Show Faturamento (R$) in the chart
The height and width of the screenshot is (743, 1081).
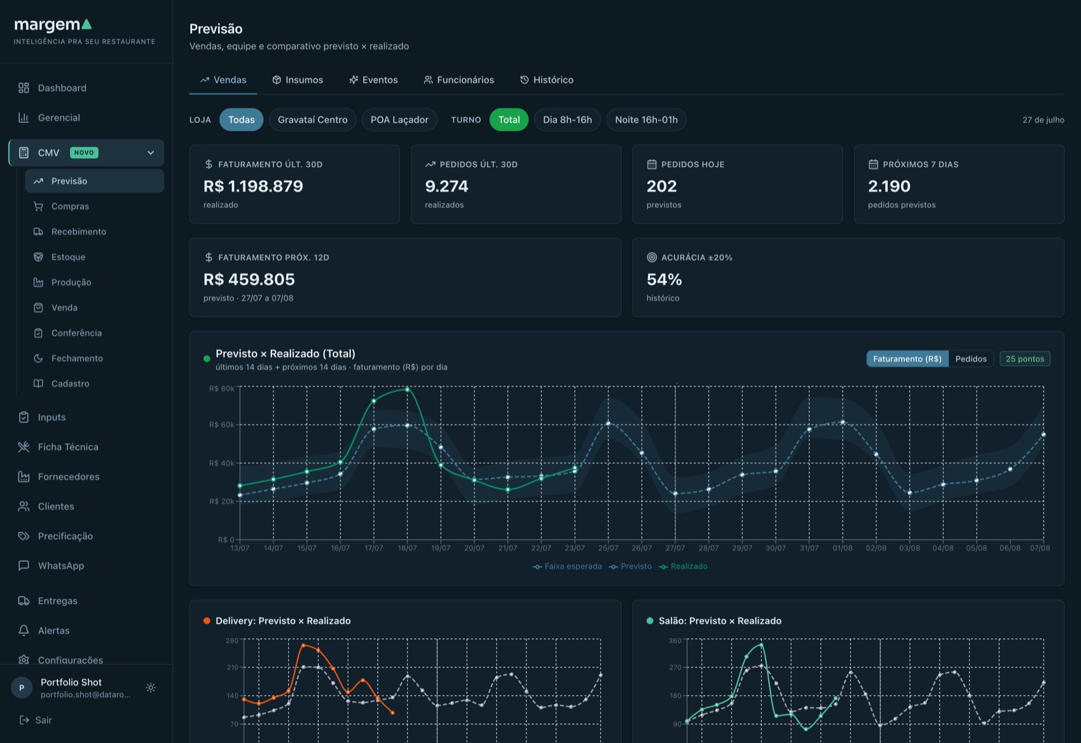click(907, 359)
